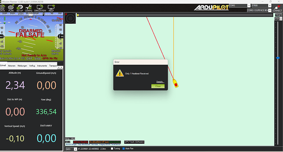Switch to the Transponder tab
The width and height of the screenshot is (283, 152).
click(53, 66)
